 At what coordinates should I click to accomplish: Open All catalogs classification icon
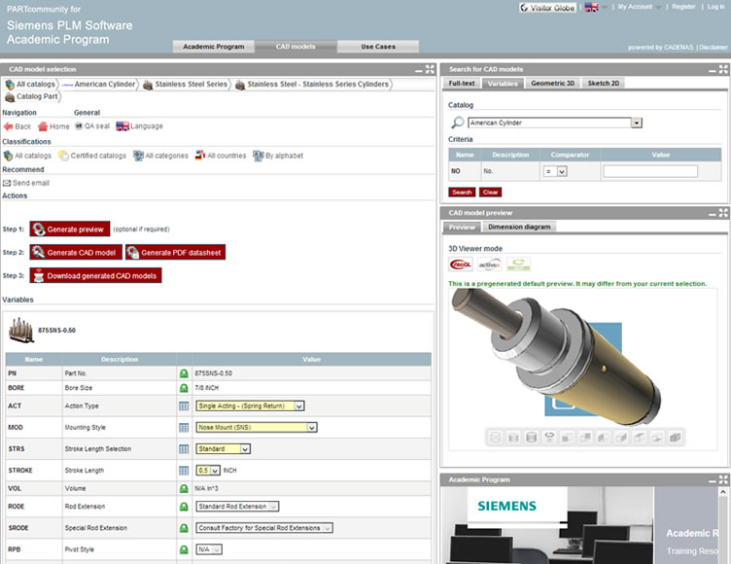click(x=8, y=156)
